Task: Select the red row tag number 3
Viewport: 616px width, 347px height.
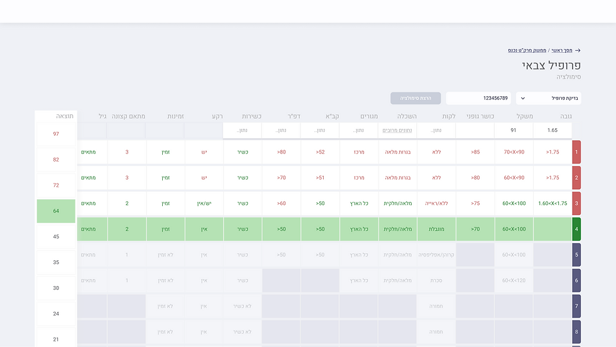Action: 576,203
